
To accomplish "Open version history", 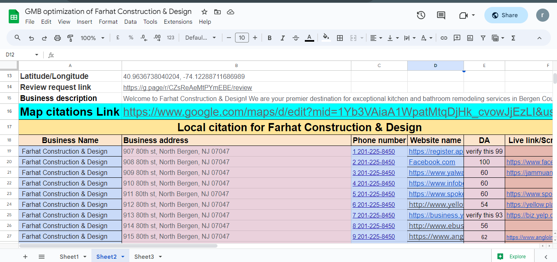I will point(420,15).
